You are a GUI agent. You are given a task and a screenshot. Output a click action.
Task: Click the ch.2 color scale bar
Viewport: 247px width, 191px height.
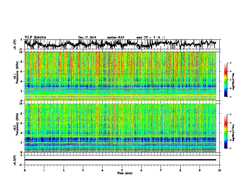[226, 131]
